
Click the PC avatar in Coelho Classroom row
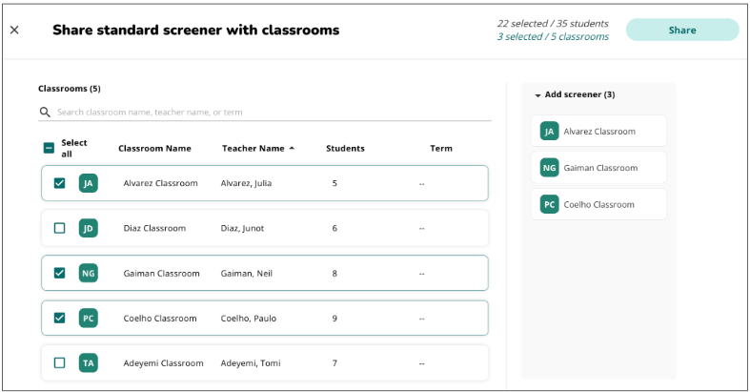click(89, 319)
